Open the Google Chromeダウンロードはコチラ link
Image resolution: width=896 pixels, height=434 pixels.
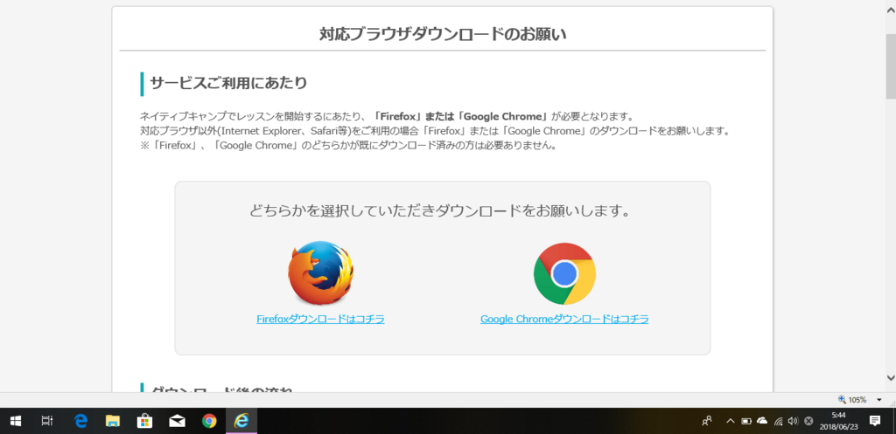(564, 320)
